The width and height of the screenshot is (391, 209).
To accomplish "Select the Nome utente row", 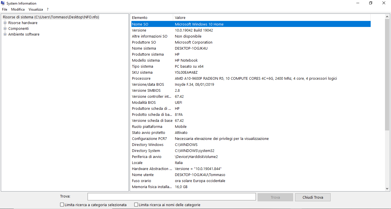I will point(251,175).
